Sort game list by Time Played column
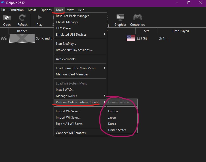The image size is (206, 162). click(x=180, y=31)
